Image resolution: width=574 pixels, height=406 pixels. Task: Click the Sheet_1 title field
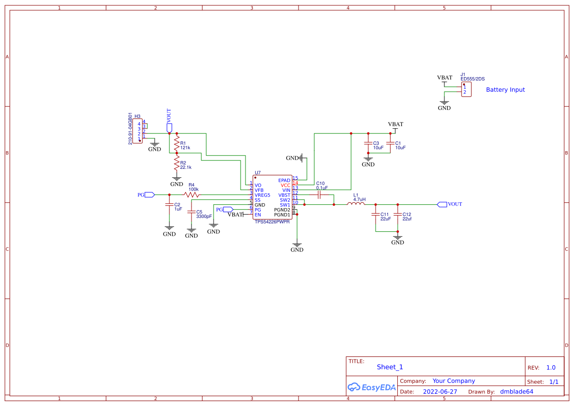[x=390, y=367]
